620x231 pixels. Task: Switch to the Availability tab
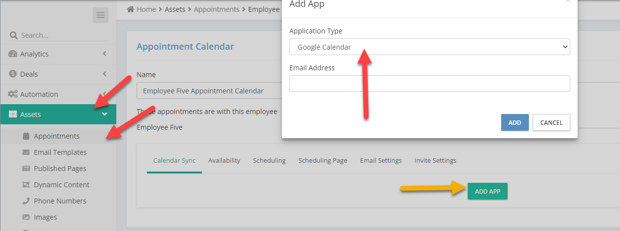[x=224, y=161]
